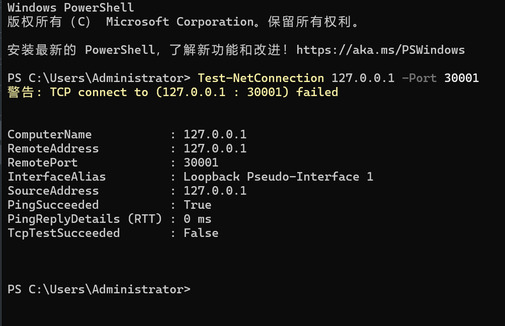
Task: Open the https://aka.ms/PSWindows link
Action: point(380,50)
